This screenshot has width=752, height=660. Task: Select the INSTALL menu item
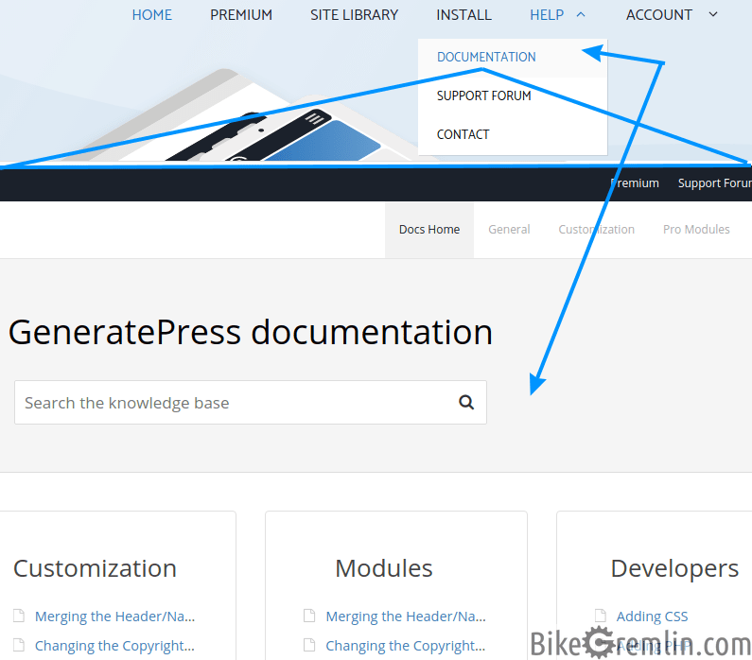[x=463, y=15]
